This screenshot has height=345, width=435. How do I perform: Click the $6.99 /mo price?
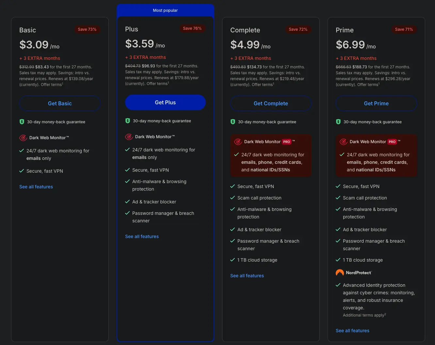tap(356, 45)
